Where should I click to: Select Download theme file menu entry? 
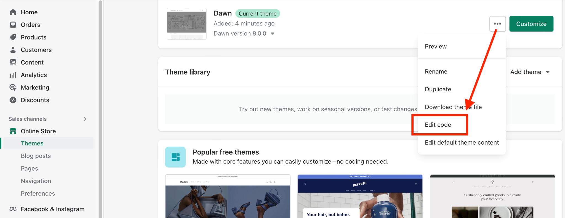point(453,107)
